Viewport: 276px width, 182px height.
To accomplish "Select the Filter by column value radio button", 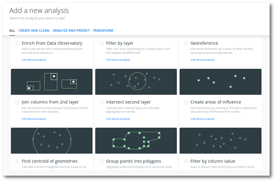I will 186,161.
